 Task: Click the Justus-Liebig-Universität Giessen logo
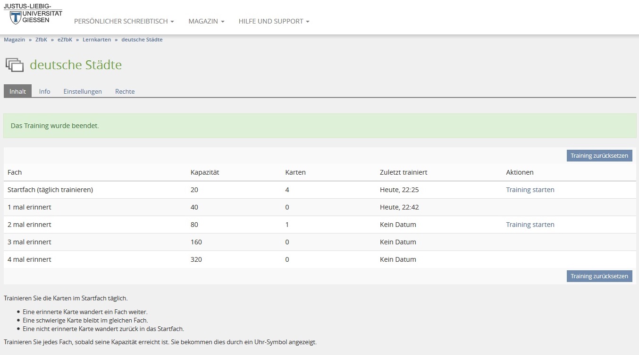(33, 14)
